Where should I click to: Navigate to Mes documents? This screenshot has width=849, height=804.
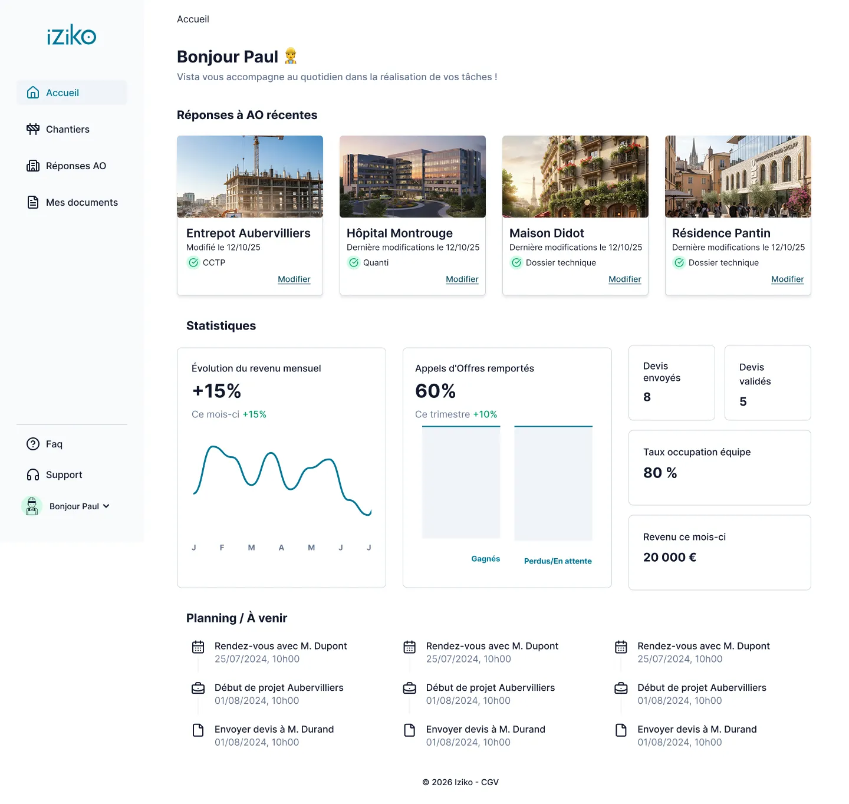(x=72, y=202)
